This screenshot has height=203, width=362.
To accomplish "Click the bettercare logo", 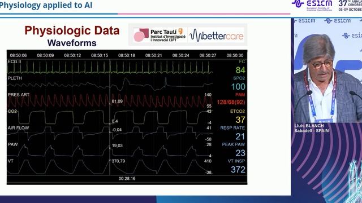I will tap(217, 35).
